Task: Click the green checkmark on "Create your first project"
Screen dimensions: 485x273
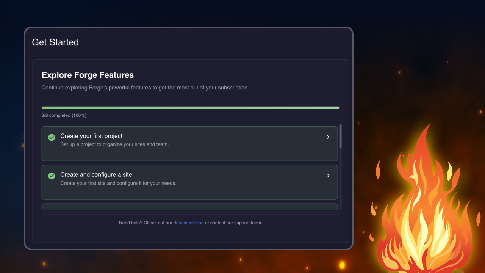Action: (x=52, y=137)
